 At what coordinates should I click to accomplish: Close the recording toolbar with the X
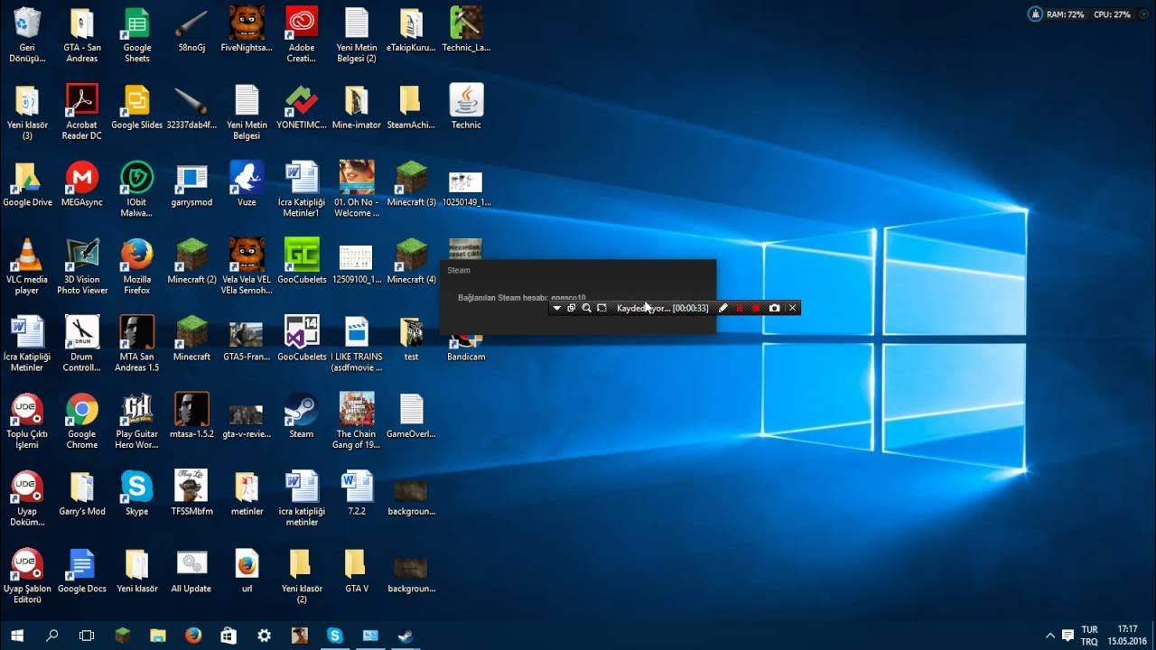(x=792, y=308)
